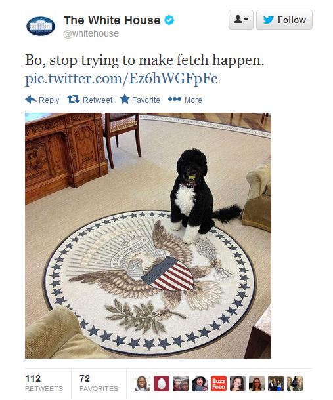Screen dimensions: 333x400
Task: Open the @whitehouse handle link
Action: 91,33
